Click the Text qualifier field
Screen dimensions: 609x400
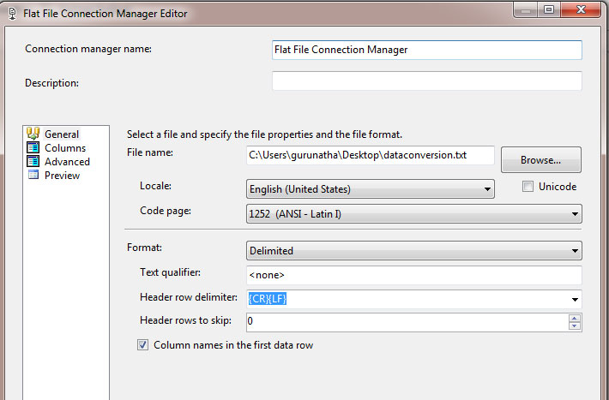tap(414, 275)
